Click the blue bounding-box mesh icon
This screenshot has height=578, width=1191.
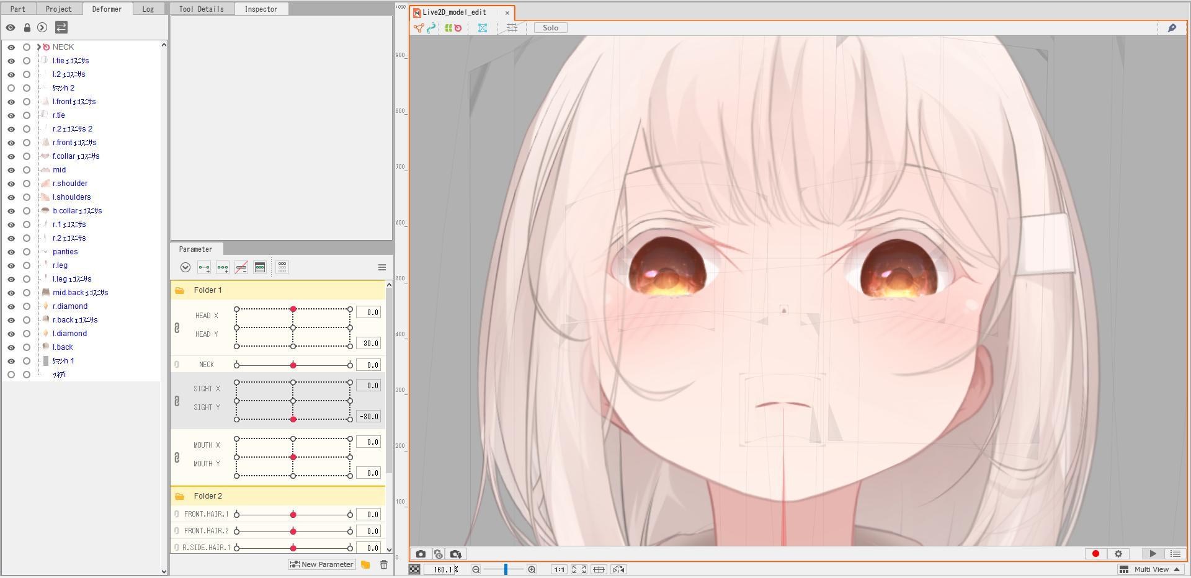pos(483,28)
